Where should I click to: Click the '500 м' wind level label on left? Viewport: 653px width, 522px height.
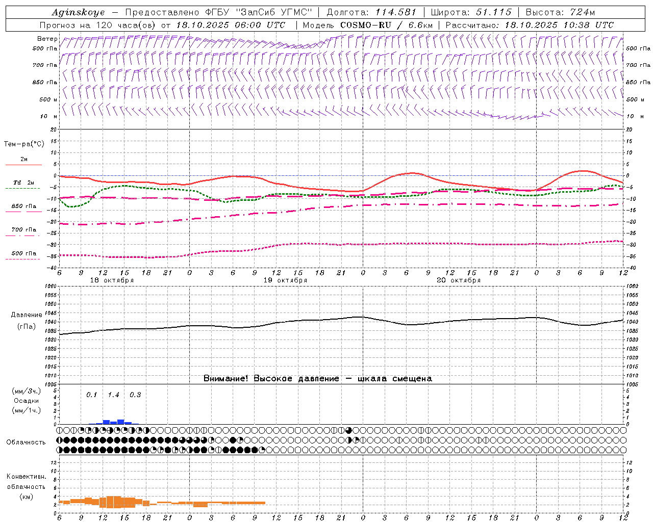coord(48,99)
